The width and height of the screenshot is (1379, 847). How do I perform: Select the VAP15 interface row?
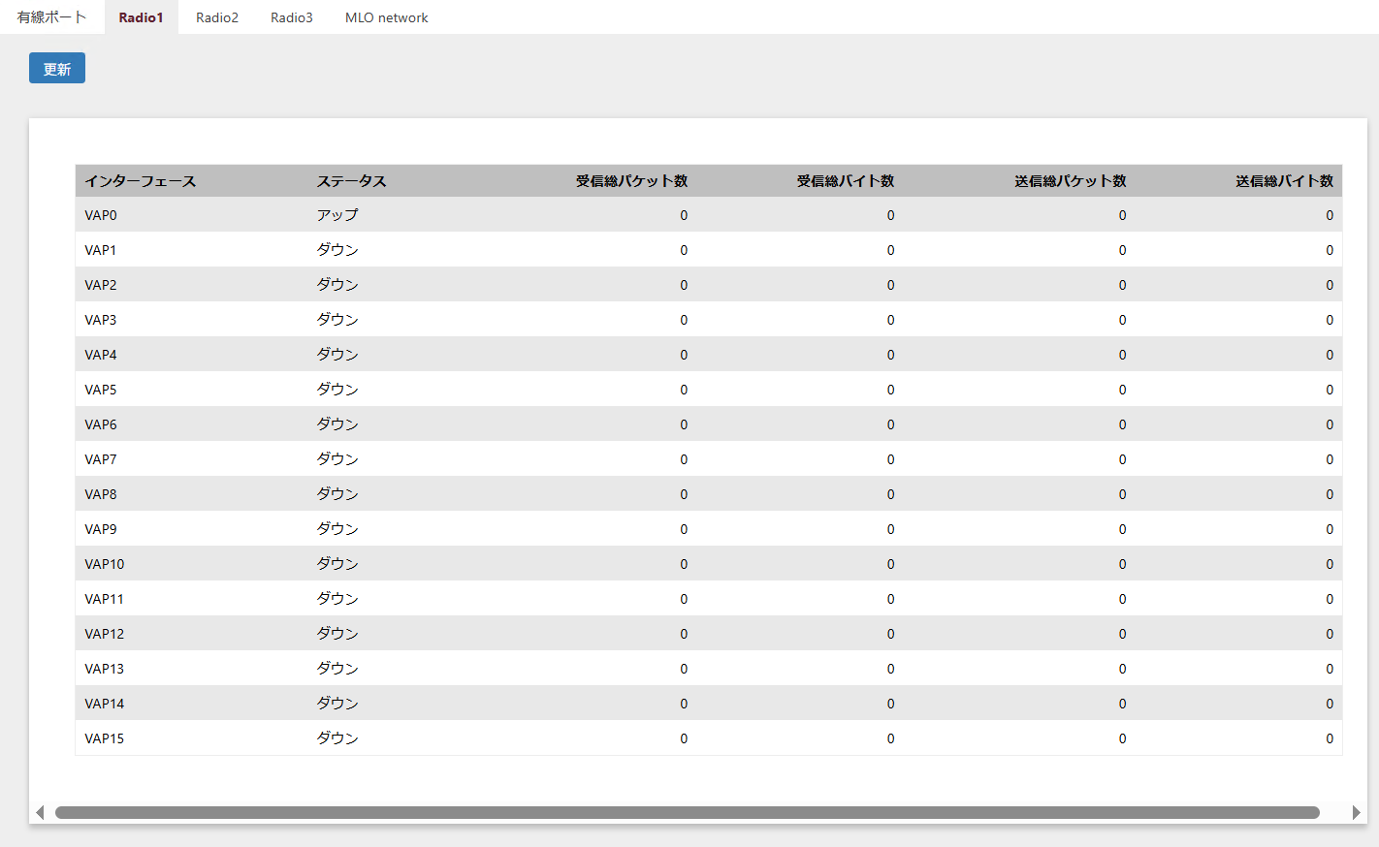(x=105, y=738)
